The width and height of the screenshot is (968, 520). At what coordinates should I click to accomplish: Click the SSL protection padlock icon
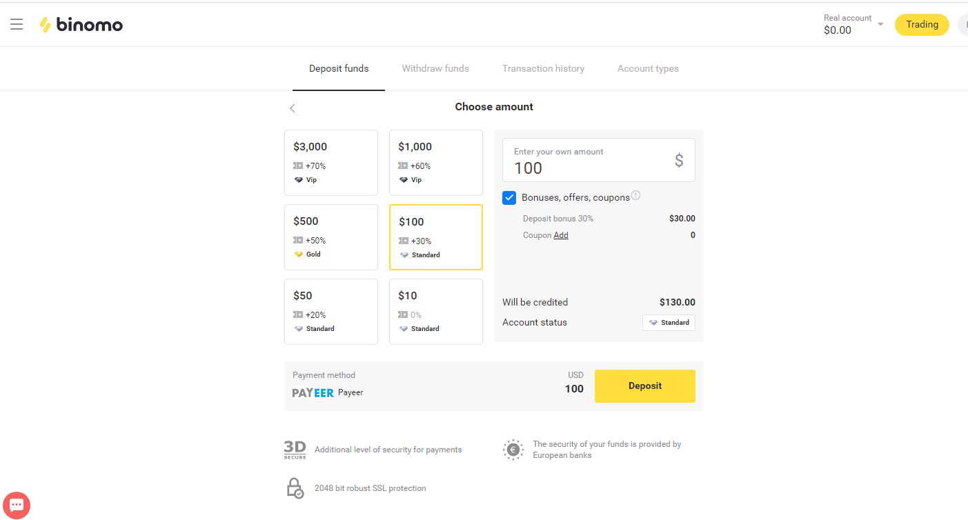pos(295,488)
